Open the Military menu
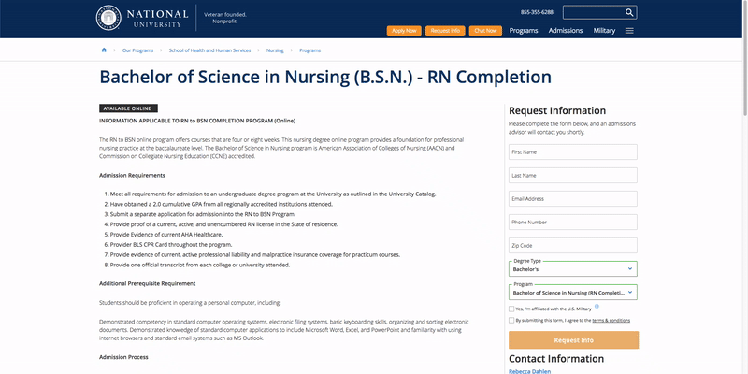 coord(604,31)
